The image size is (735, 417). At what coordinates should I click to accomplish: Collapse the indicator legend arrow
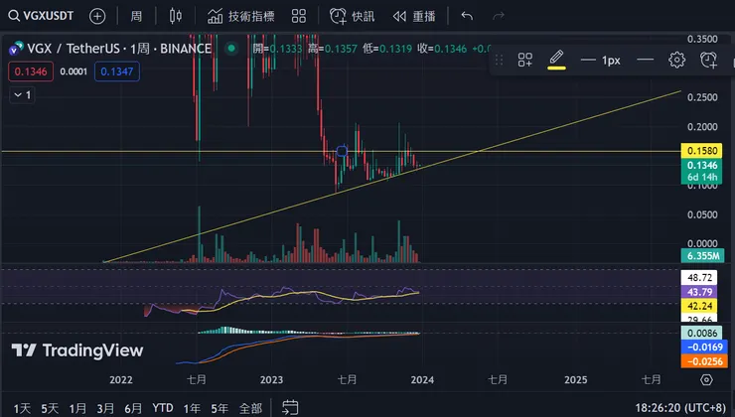[x=22, y=95]
